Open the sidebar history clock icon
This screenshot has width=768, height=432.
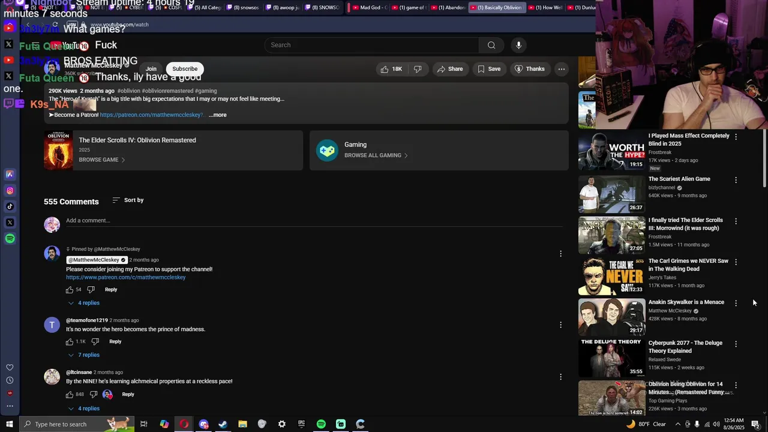tap(10, 380)
